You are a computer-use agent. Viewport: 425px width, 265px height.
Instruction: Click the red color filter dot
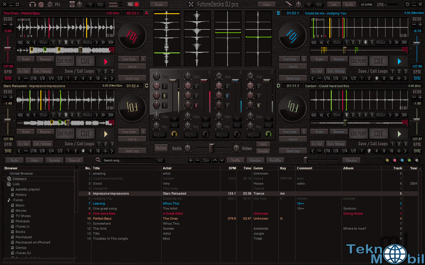pos(395,161)
